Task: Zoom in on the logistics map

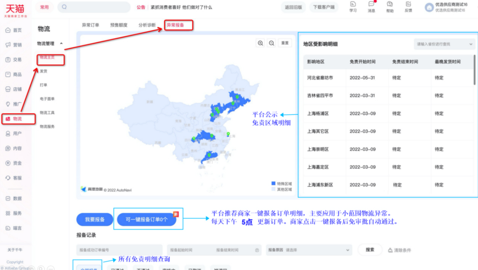Action: (260, 43)
